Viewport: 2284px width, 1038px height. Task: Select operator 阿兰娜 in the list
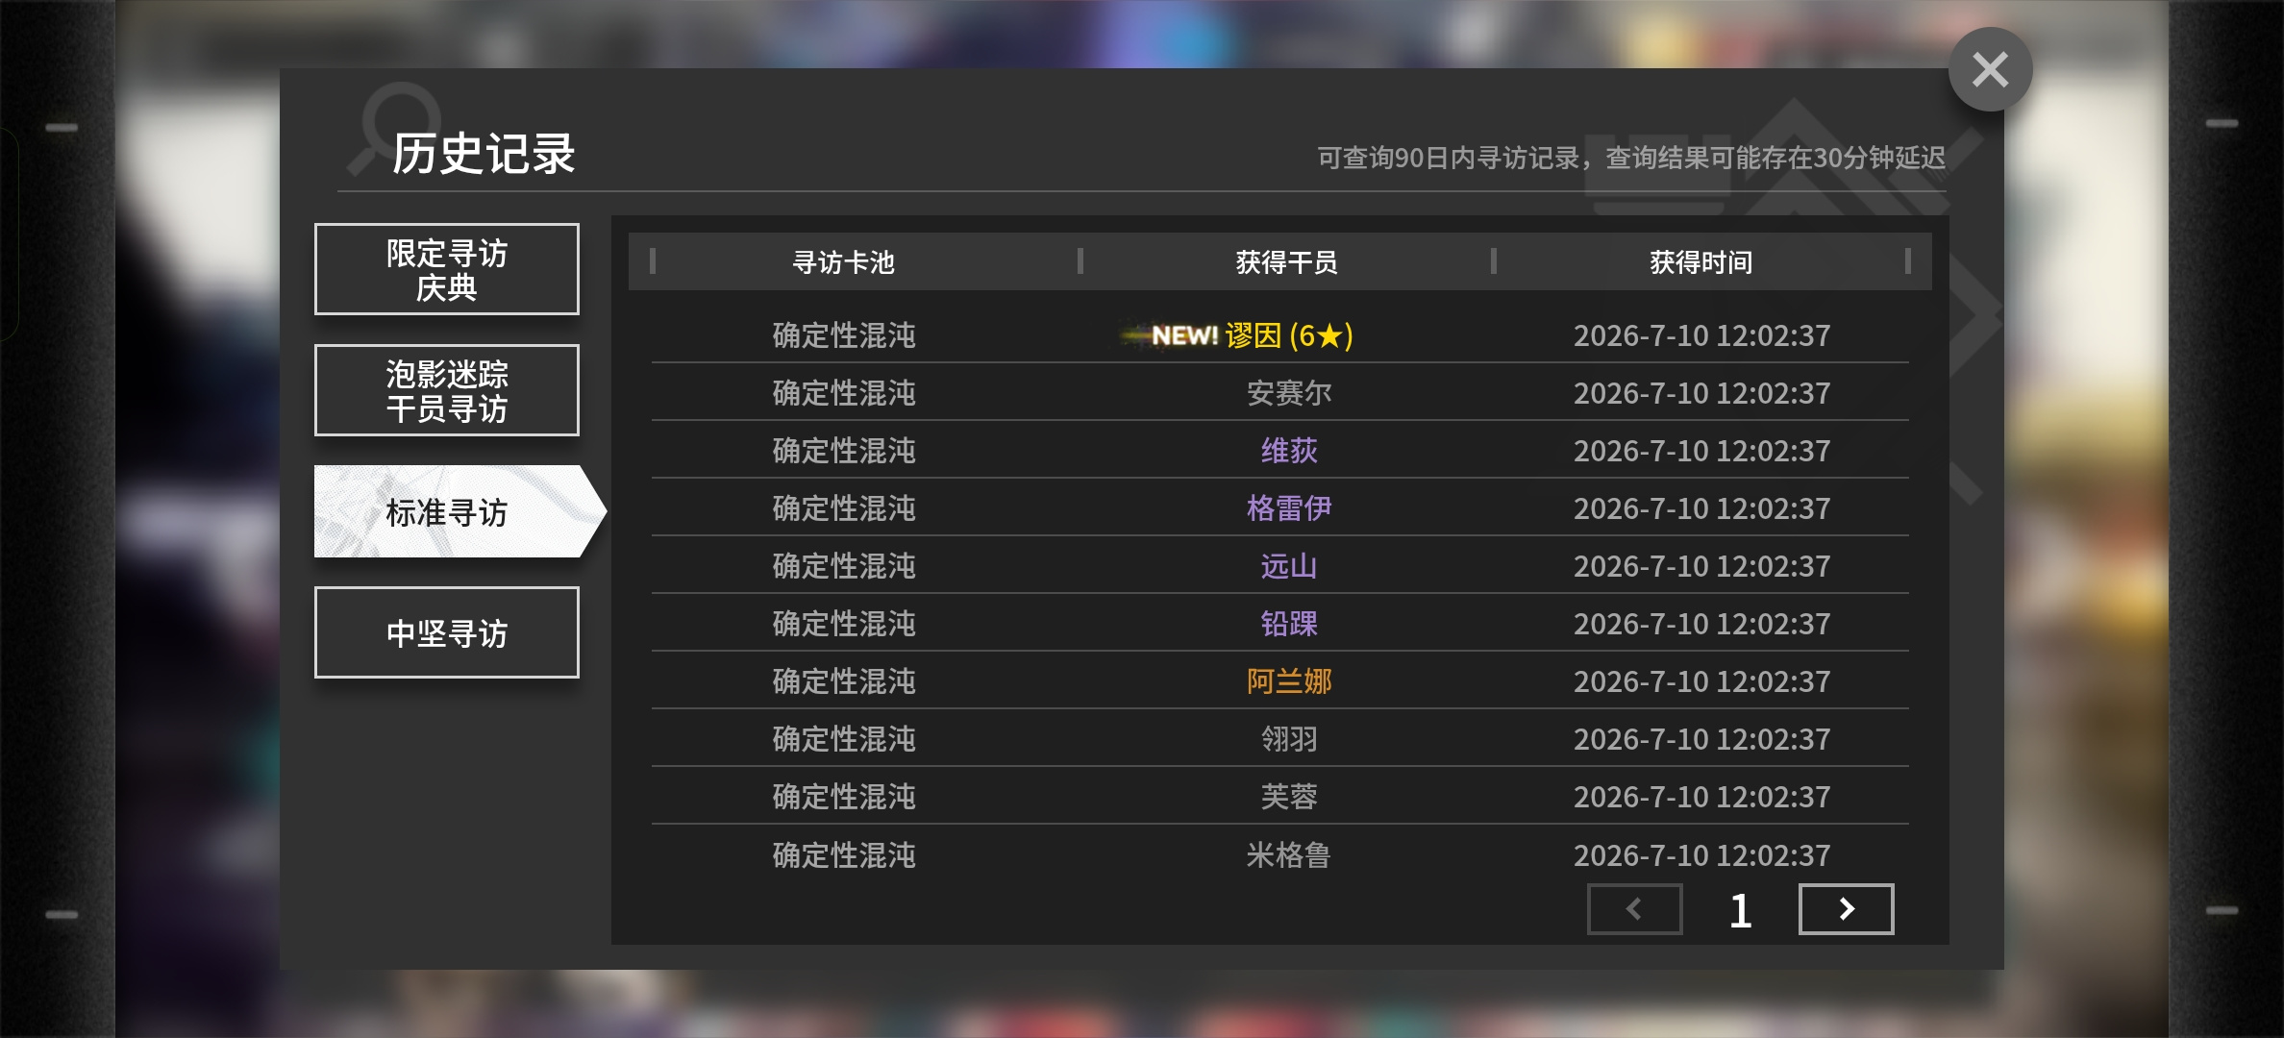click(1289, 681)
